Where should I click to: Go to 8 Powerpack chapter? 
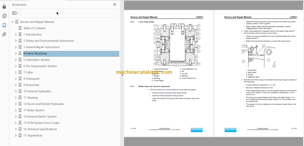click(31, 79)
